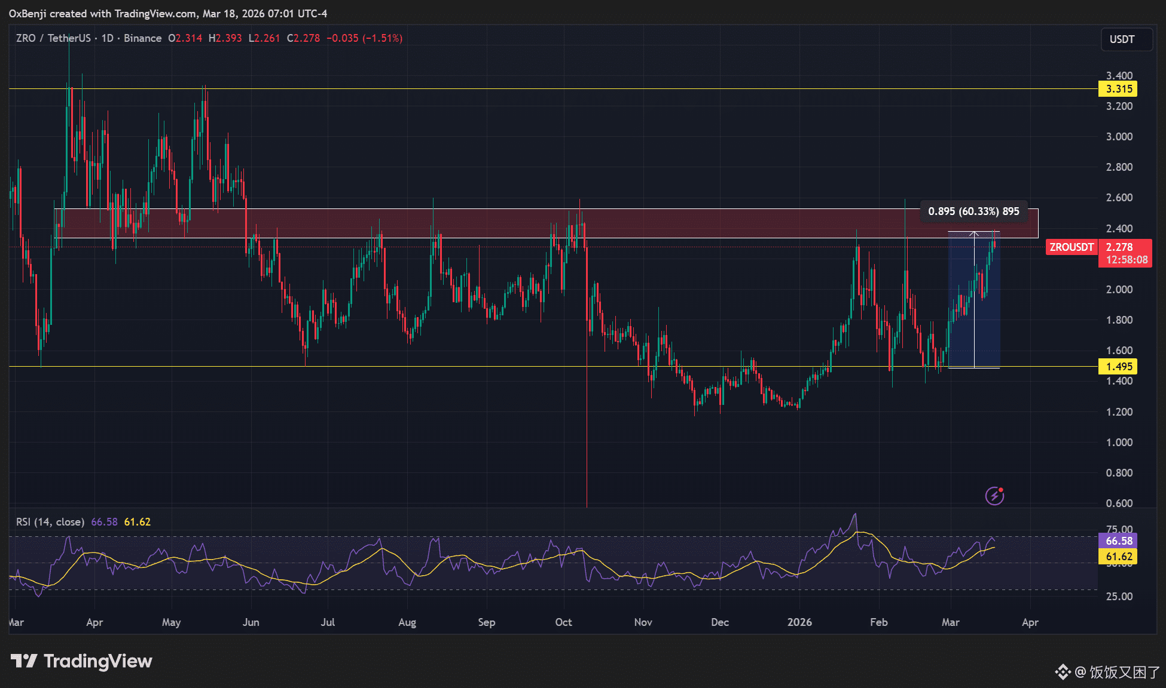Click the 0.895 (60.33%) measurement label
The height and width of the screenshot is (688, 1166).
[x=973, y=211]
